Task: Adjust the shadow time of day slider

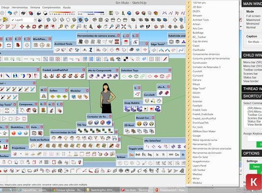Action: click(91, 13)
